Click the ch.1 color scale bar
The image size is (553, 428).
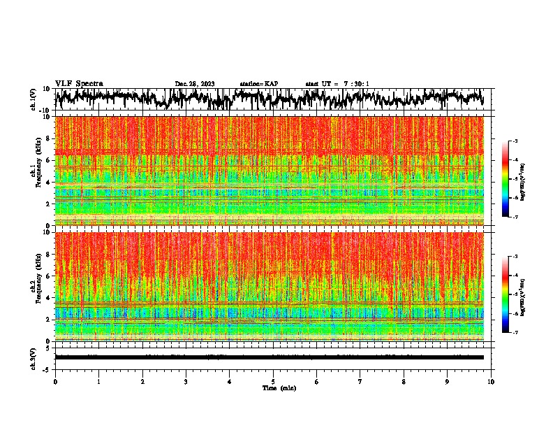[506, 179]
